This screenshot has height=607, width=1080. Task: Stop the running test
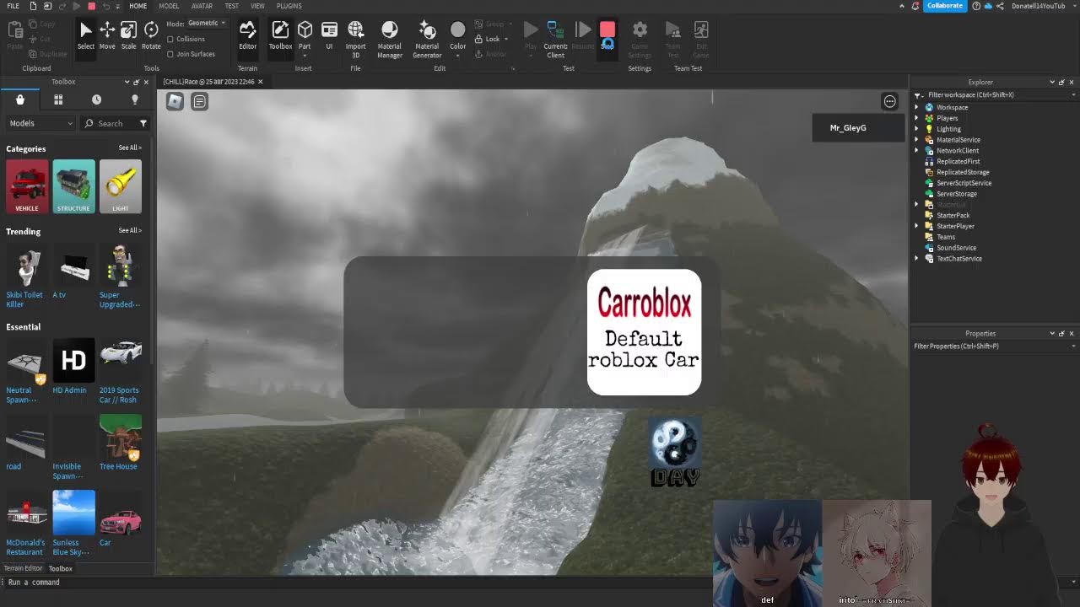pos(607,35)
